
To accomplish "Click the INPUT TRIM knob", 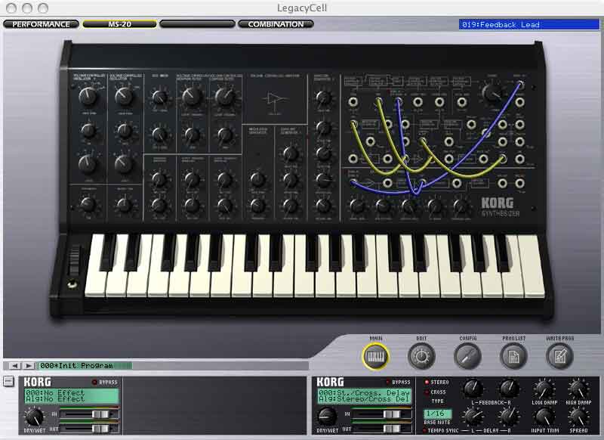I will tap(544, 417).
